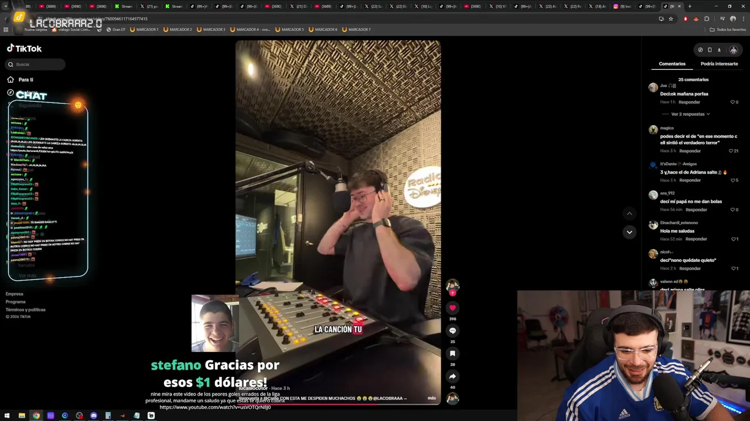Reply to Jua's comment
Viewport: 750px width, 421px height.
[x=689, y=102]
